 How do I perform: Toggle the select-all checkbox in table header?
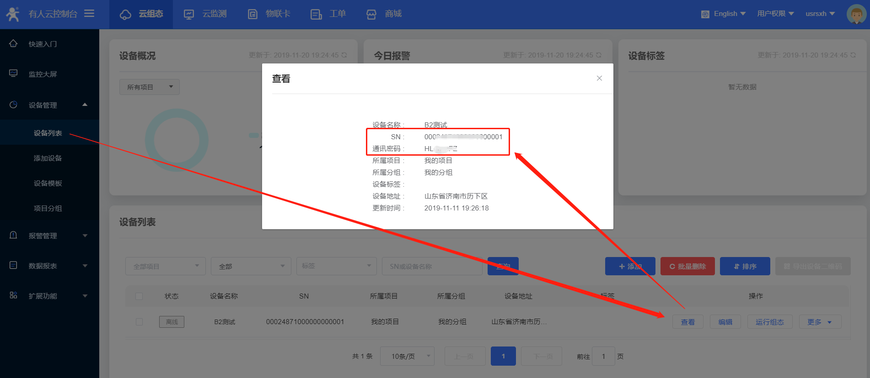point(139,296)
